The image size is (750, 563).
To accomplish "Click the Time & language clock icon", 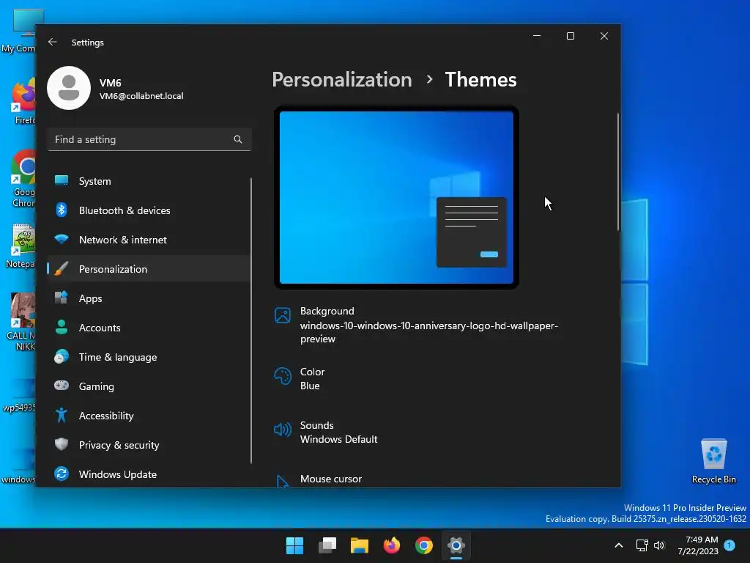I will coord(62,357).
